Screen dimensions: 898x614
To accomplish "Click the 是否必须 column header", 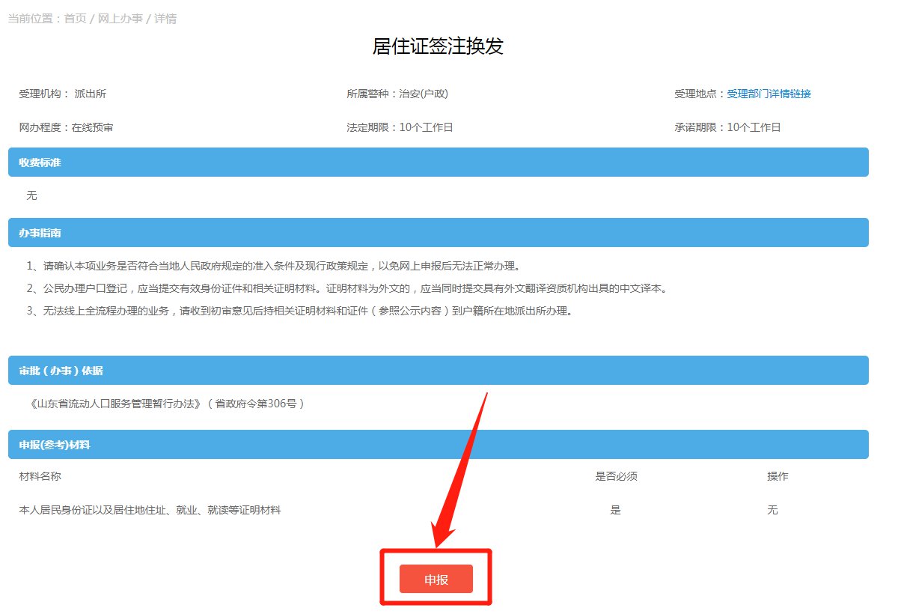I will click(616, 476).
